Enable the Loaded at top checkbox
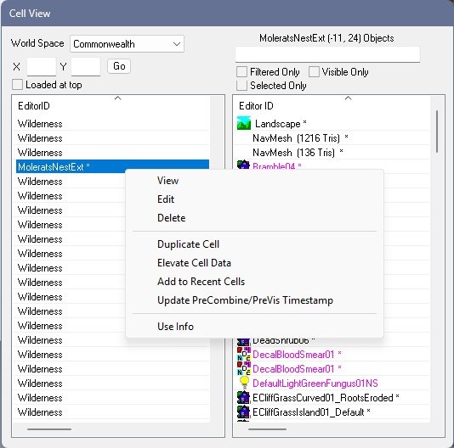The image size is (454, 448). coord(17,85)
